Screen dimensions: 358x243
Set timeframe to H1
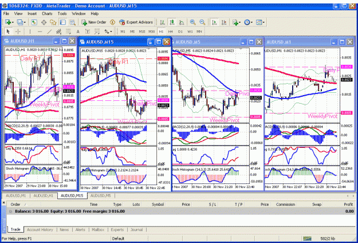click(161, 32)
